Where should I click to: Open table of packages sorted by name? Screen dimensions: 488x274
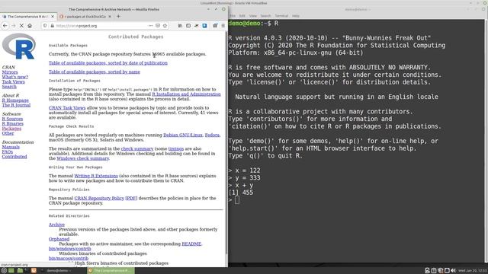coord(95,72)
